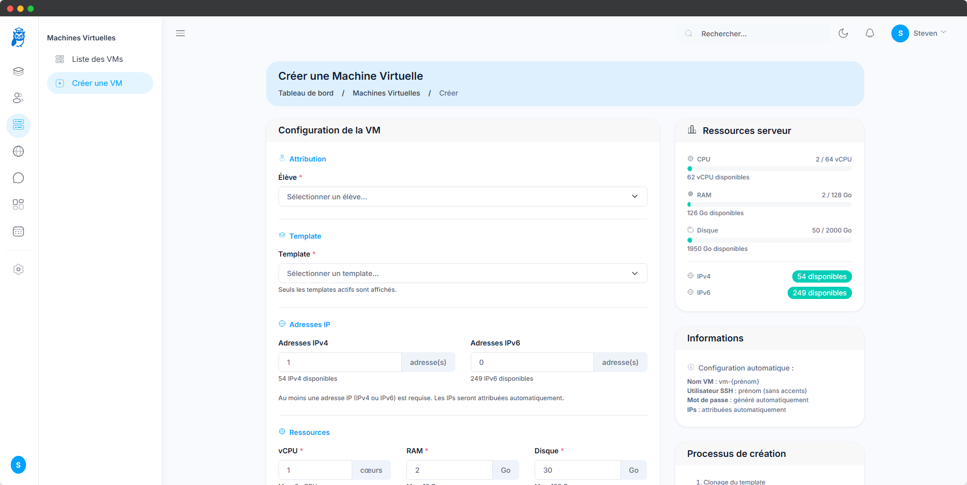The width and height of the screenshot is (967, 485).
Task: Open the notifications bell
Action: pos(870,33)
